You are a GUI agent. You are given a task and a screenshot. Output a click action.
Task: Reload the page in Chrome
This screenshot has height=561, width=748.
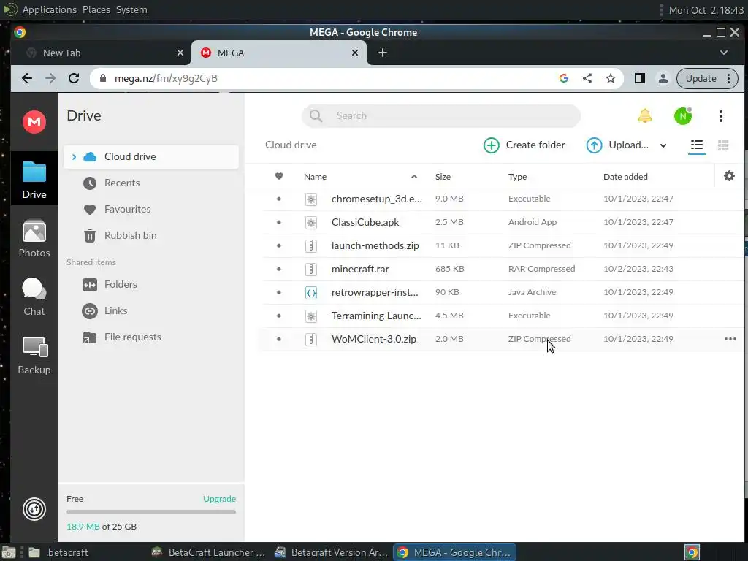(74, 78)
